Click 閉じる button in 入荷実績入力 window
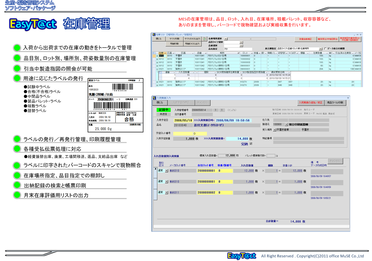This screenshot has width=372, height=261. 160,103
